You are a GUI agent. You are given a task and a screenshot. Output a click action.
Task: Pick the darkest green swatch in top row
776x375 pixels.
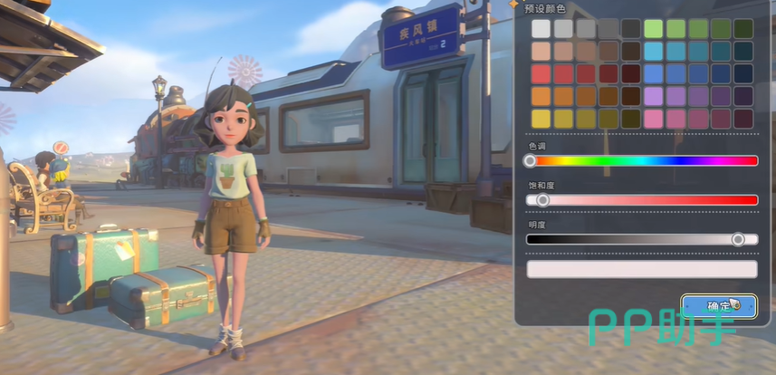tap(743, 28)
